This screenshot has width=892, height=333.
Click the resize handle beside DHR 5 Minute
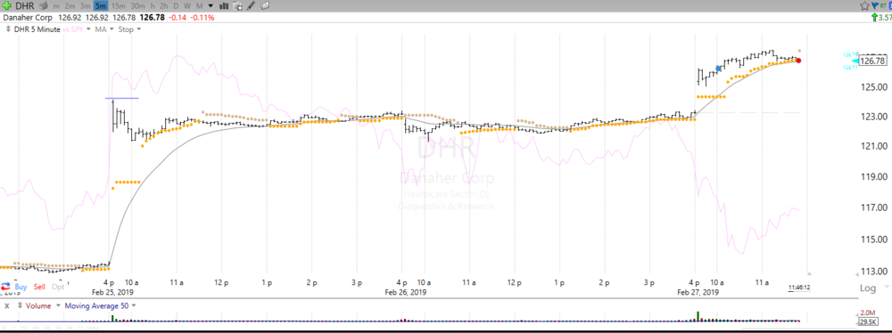point(8,29)
